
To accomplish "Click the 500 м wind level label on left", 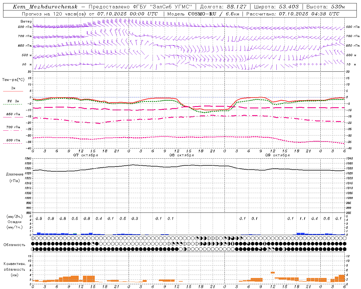I will tap(27, 55).
